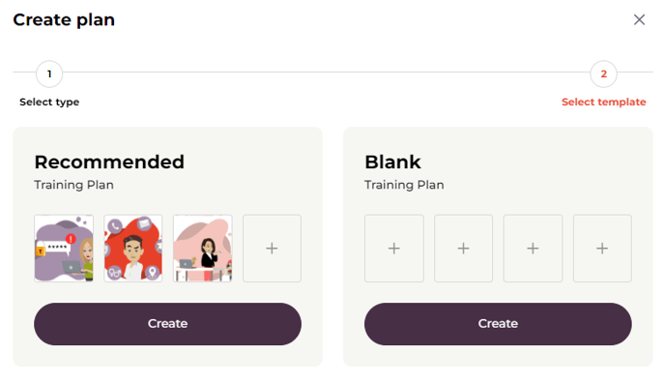Viewport: 665px width, 382px height.
Task: Add a fourth course to Recommended plan
Action: [x=272, y=249]
